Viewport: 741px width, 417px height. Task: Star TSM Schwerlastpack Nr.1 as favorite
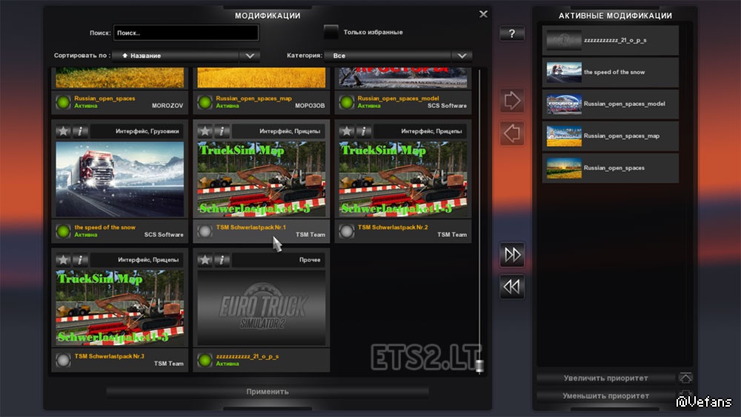(205, 131)
